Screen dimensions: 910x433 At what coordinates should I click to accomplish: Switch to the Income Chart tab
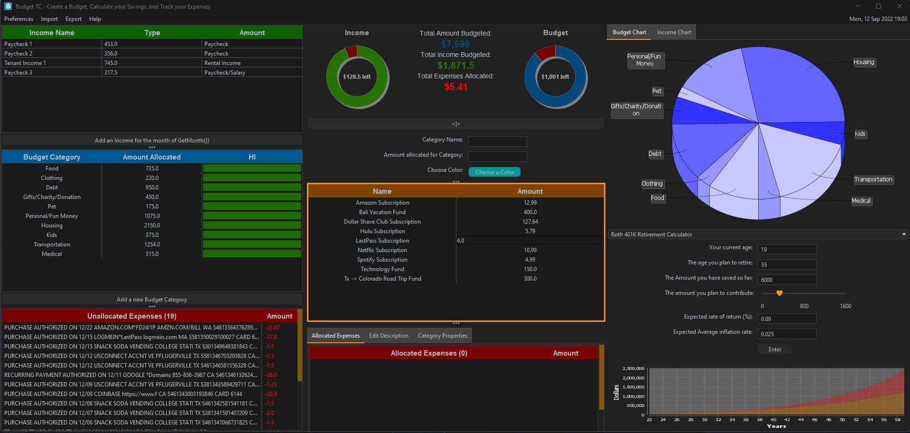tap(673, 32)
